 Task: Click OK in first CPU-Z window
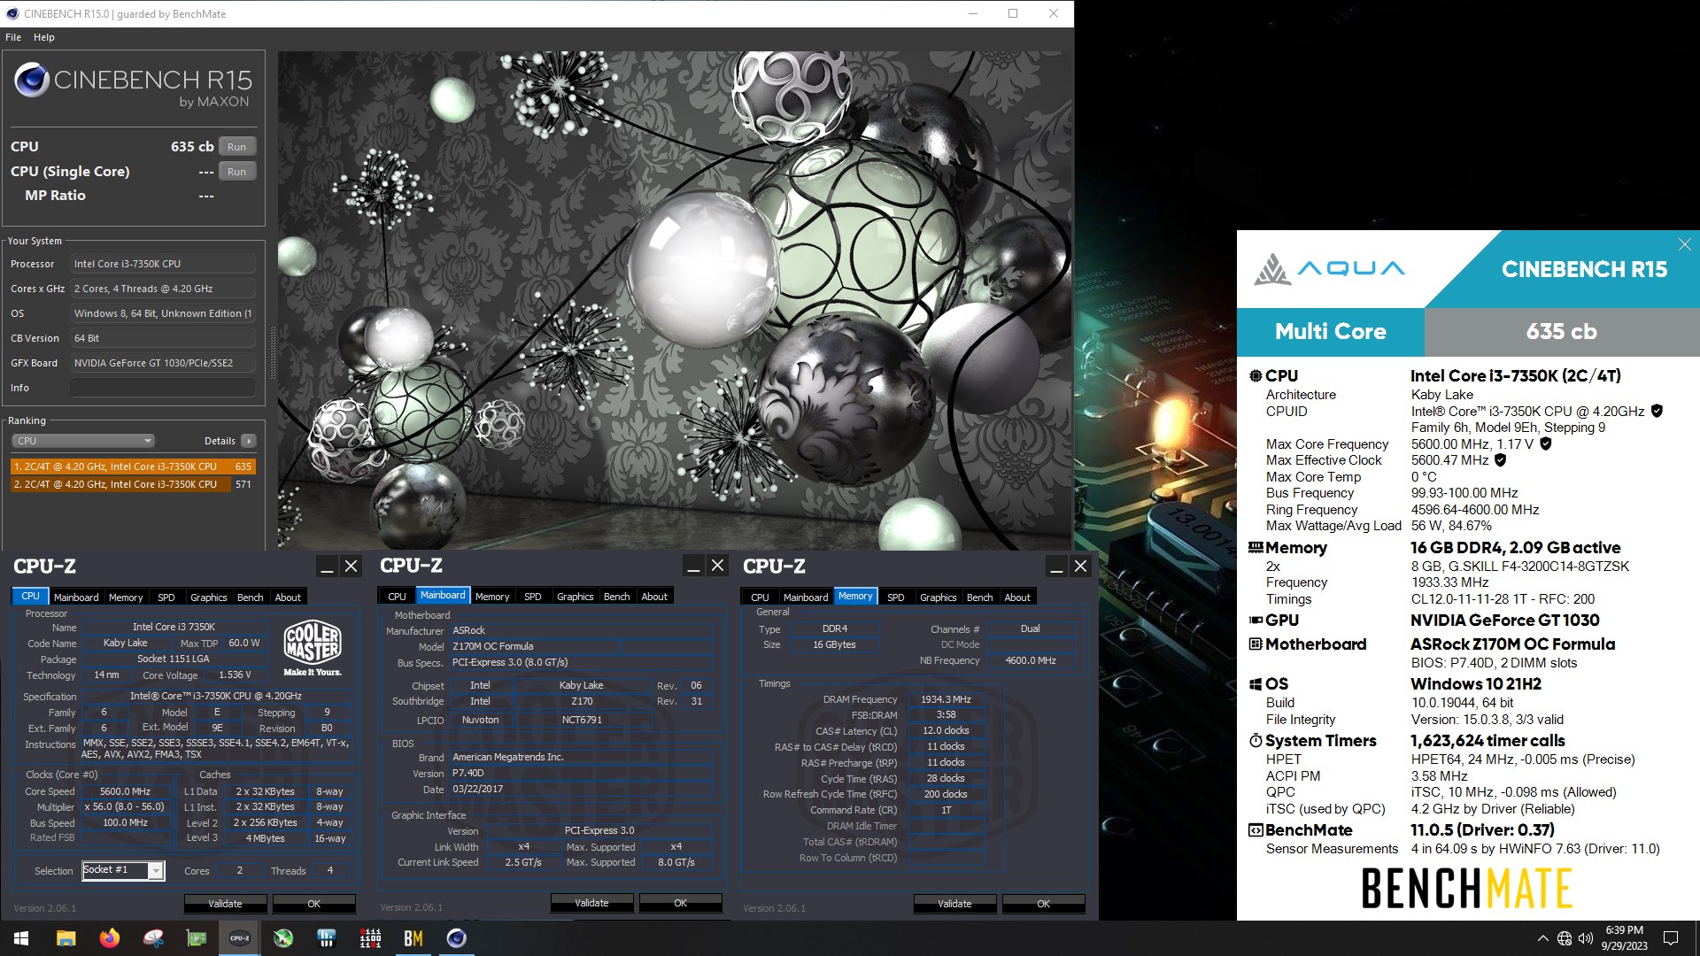point(314,904)
